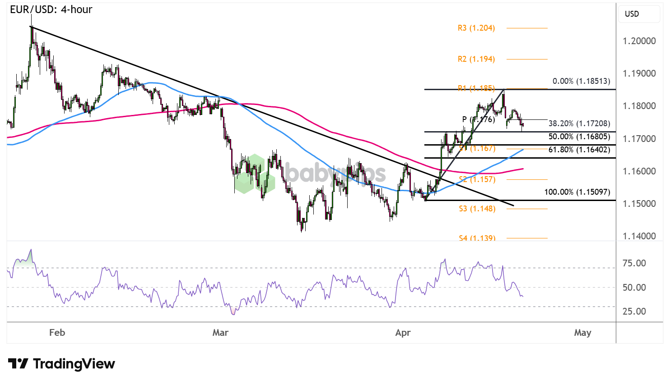Click the 1.20000 price scale label

click(x=639, y=41)
